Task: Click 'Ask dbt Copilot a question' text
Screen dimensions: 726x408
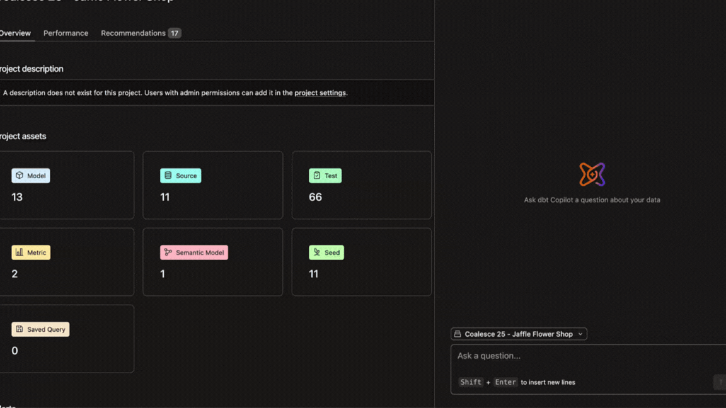Action: pyautogui.click(x=592, y=200)
